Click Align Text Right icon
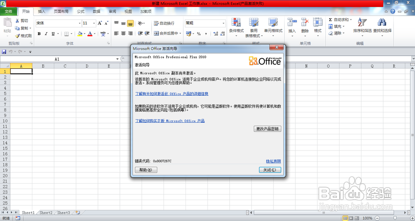The width and height of the screenshot is (415, 221). click(x=130, y=33)
